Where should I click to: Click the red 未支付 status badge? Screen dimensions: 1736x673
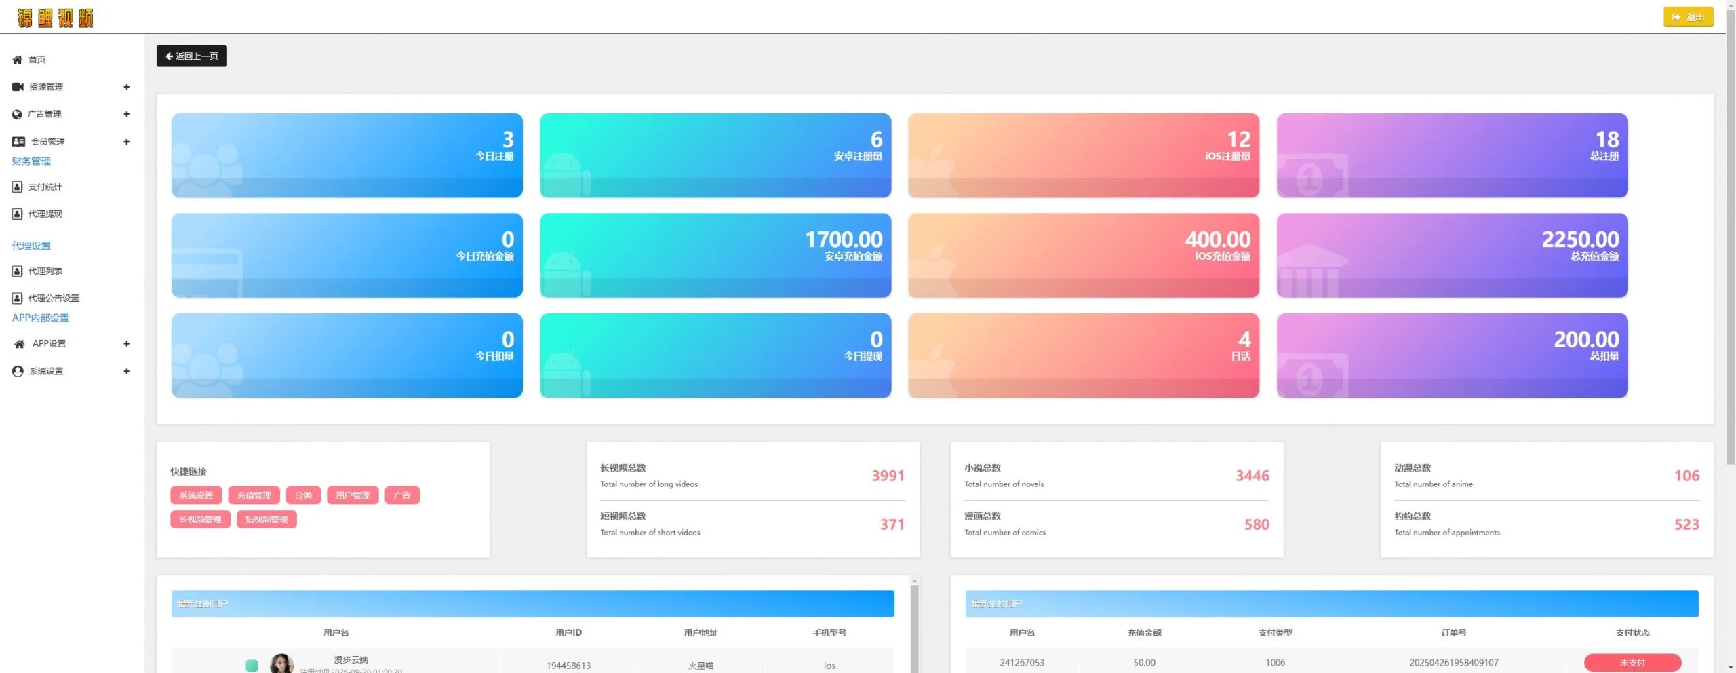[x=1632, y=663]
